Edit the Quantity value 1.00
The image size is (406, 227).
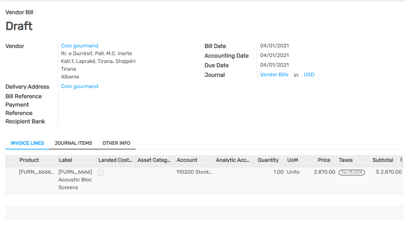pyautogui.click(x=278, y=172)
